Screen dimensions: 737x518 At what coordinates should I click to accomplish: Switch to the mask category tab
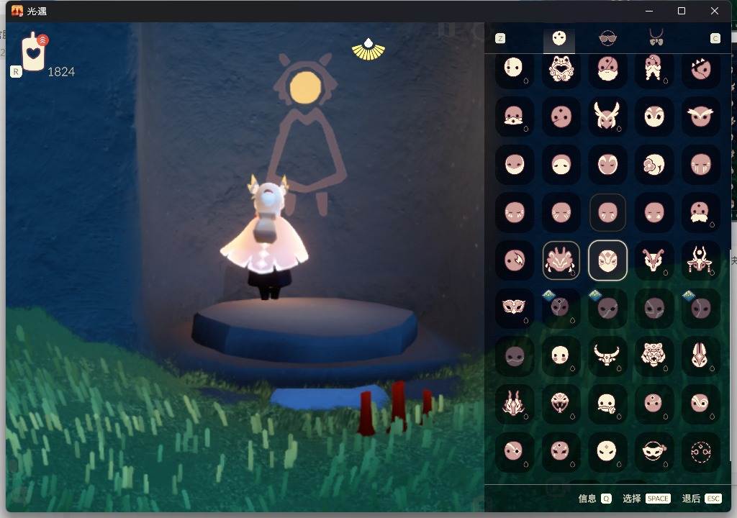click(559, 38)
